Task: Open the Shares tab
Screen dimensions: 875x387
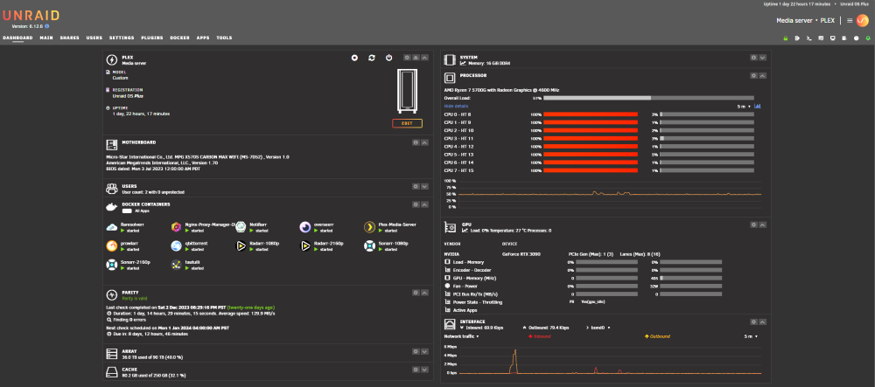Action: 70,38
